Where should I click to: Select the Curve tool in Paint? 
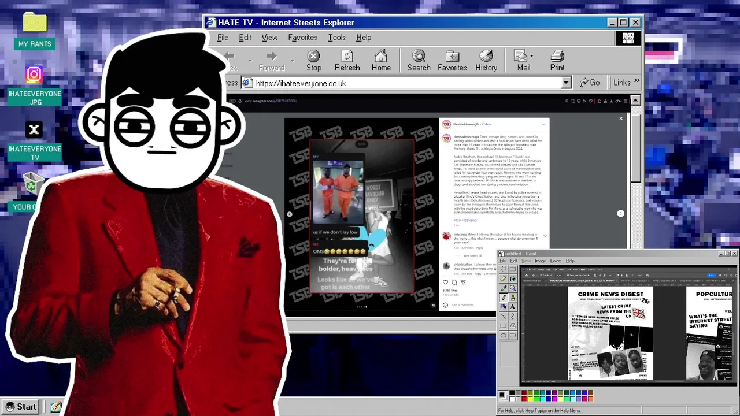[x=513, y=316]
